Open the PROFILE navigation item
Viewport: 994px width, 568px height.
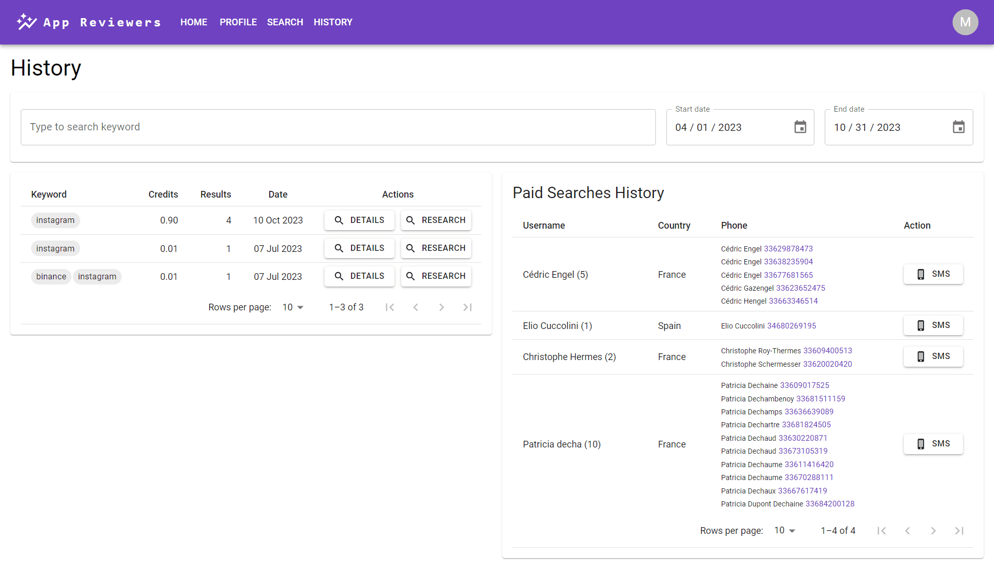[238, 22]
